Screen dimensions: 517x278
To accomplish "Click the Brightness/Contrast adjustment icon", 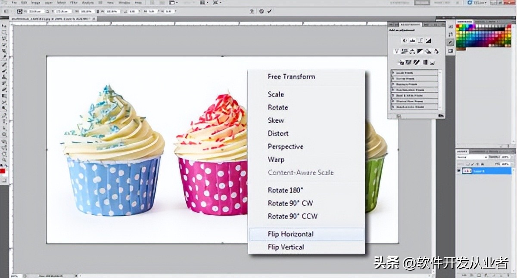I will 404,40.
